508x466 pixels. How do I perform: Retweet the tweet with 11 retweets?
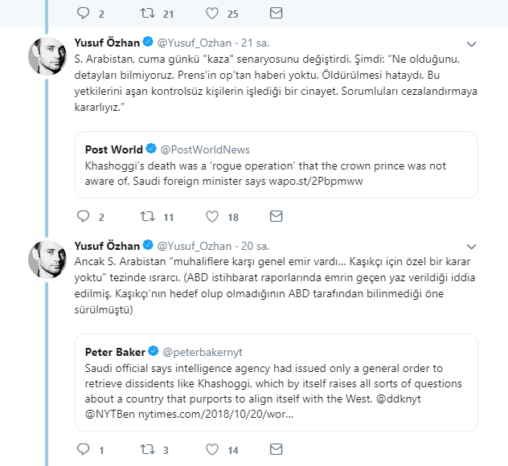pos(147,216)
